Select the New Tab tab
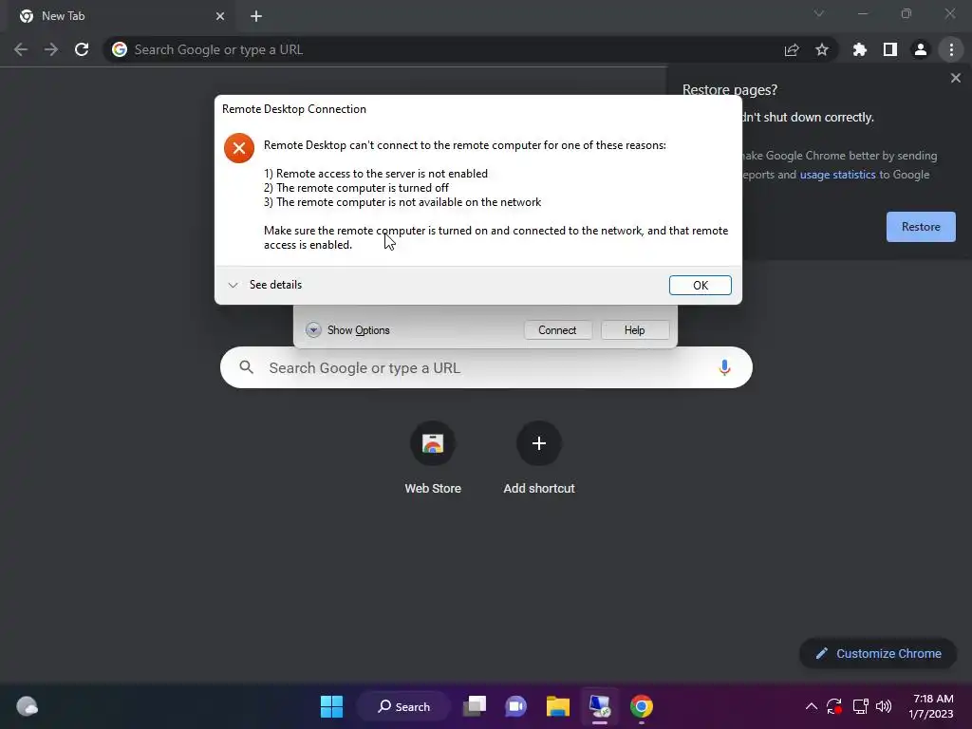This screenshot has height=729, width=972. (x=121, y=16)
